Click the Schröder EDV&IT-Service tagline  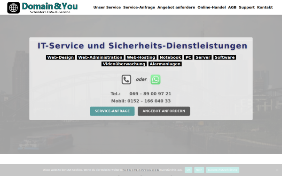coord(50,12)
